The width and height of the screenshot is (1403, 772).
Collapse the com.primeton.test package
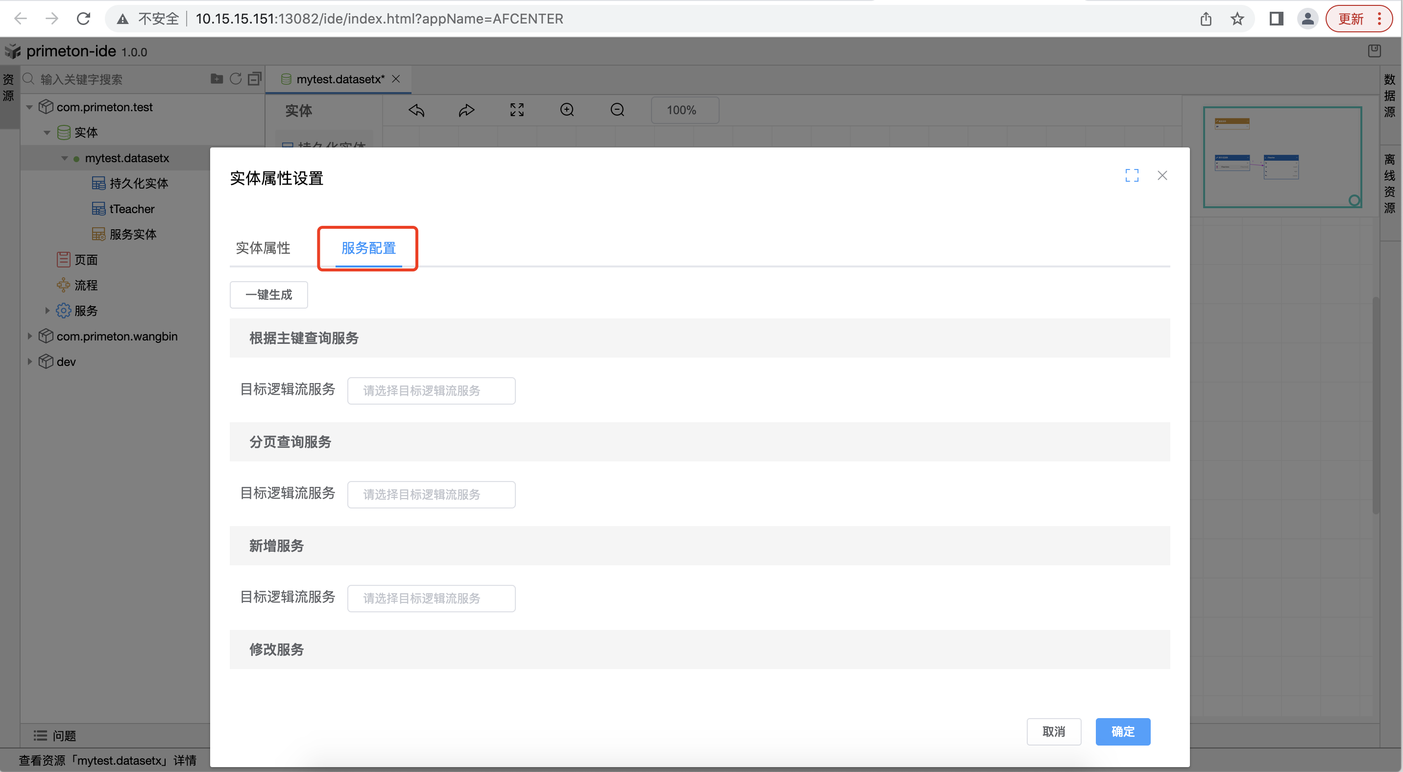pyautogui.click(x=29, y=107)
